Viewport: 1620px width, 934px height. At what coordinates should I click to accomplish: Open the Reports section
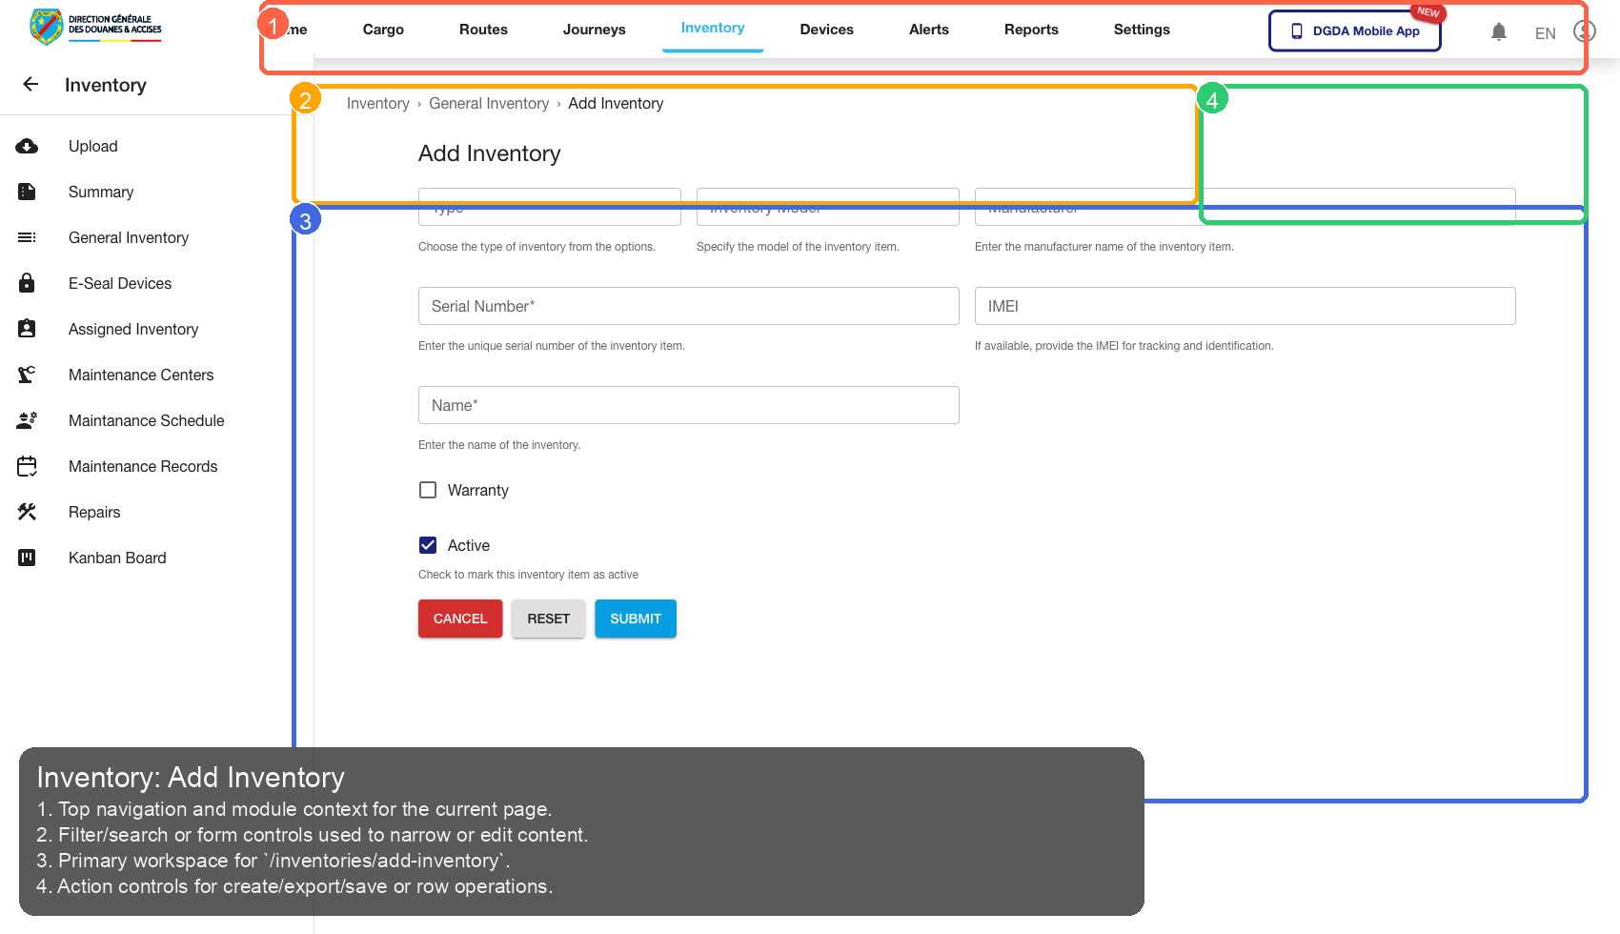[x=1031, y=30]
